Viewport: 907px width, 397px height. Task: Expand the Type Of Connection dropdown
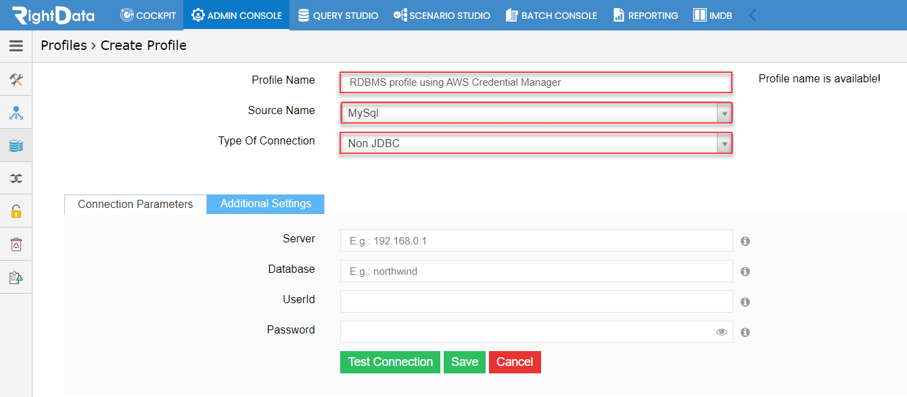(x=724, y=143)
